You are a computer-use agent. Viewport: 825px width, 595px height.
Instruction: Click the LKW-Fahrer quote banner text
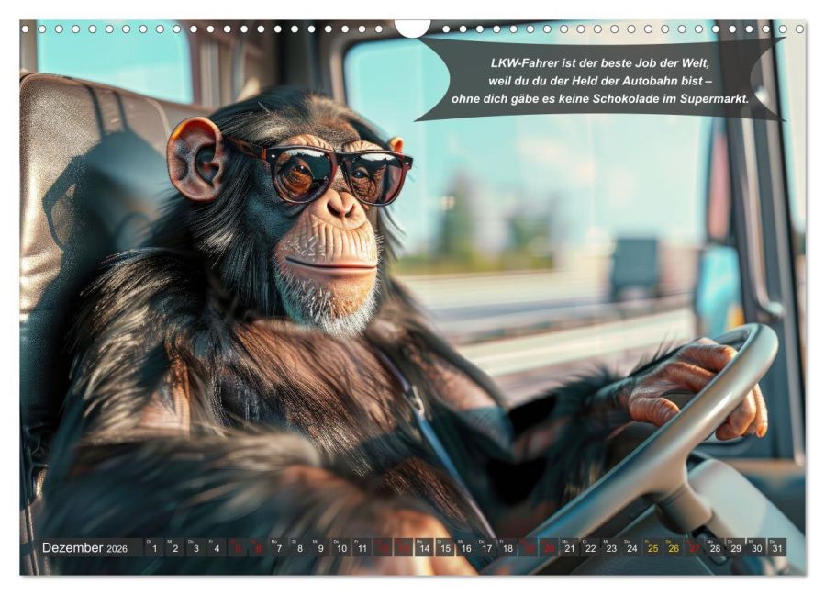[600, 81]
